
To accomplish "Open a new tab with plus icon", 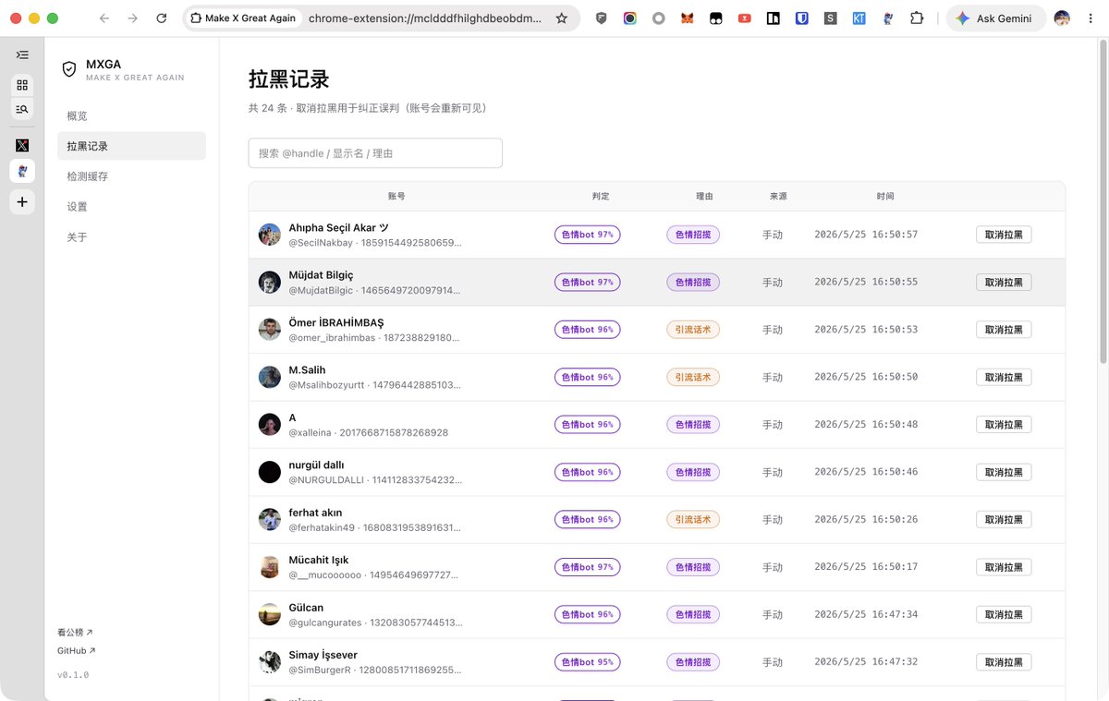I will coord(22,202).
